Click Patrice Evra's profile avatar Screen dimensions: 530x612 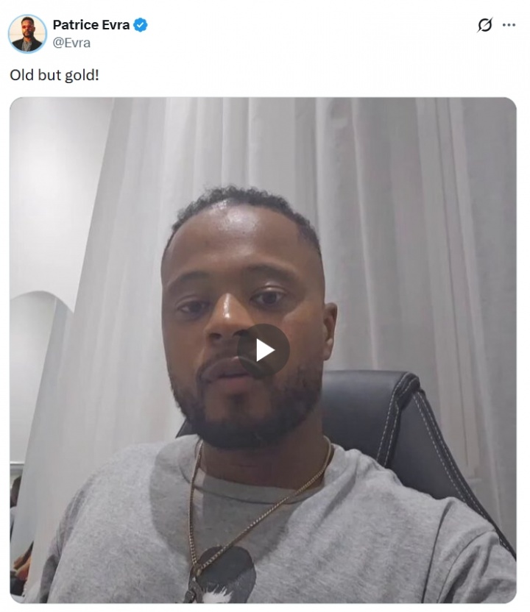point(27,34)
